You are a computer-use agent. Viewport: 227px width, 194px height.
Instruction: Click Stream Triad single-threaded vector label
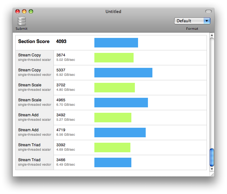click(x=35, y=162)
